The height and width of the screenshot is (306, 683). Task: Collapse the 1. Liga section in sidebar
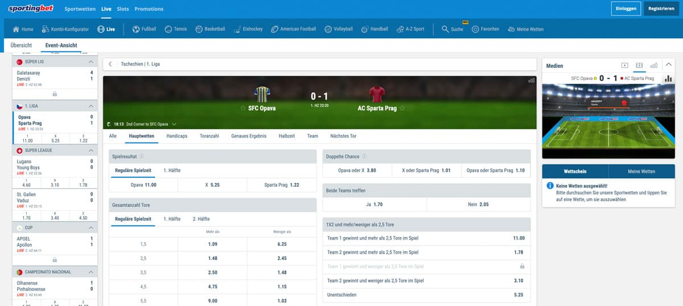(91, 106)
